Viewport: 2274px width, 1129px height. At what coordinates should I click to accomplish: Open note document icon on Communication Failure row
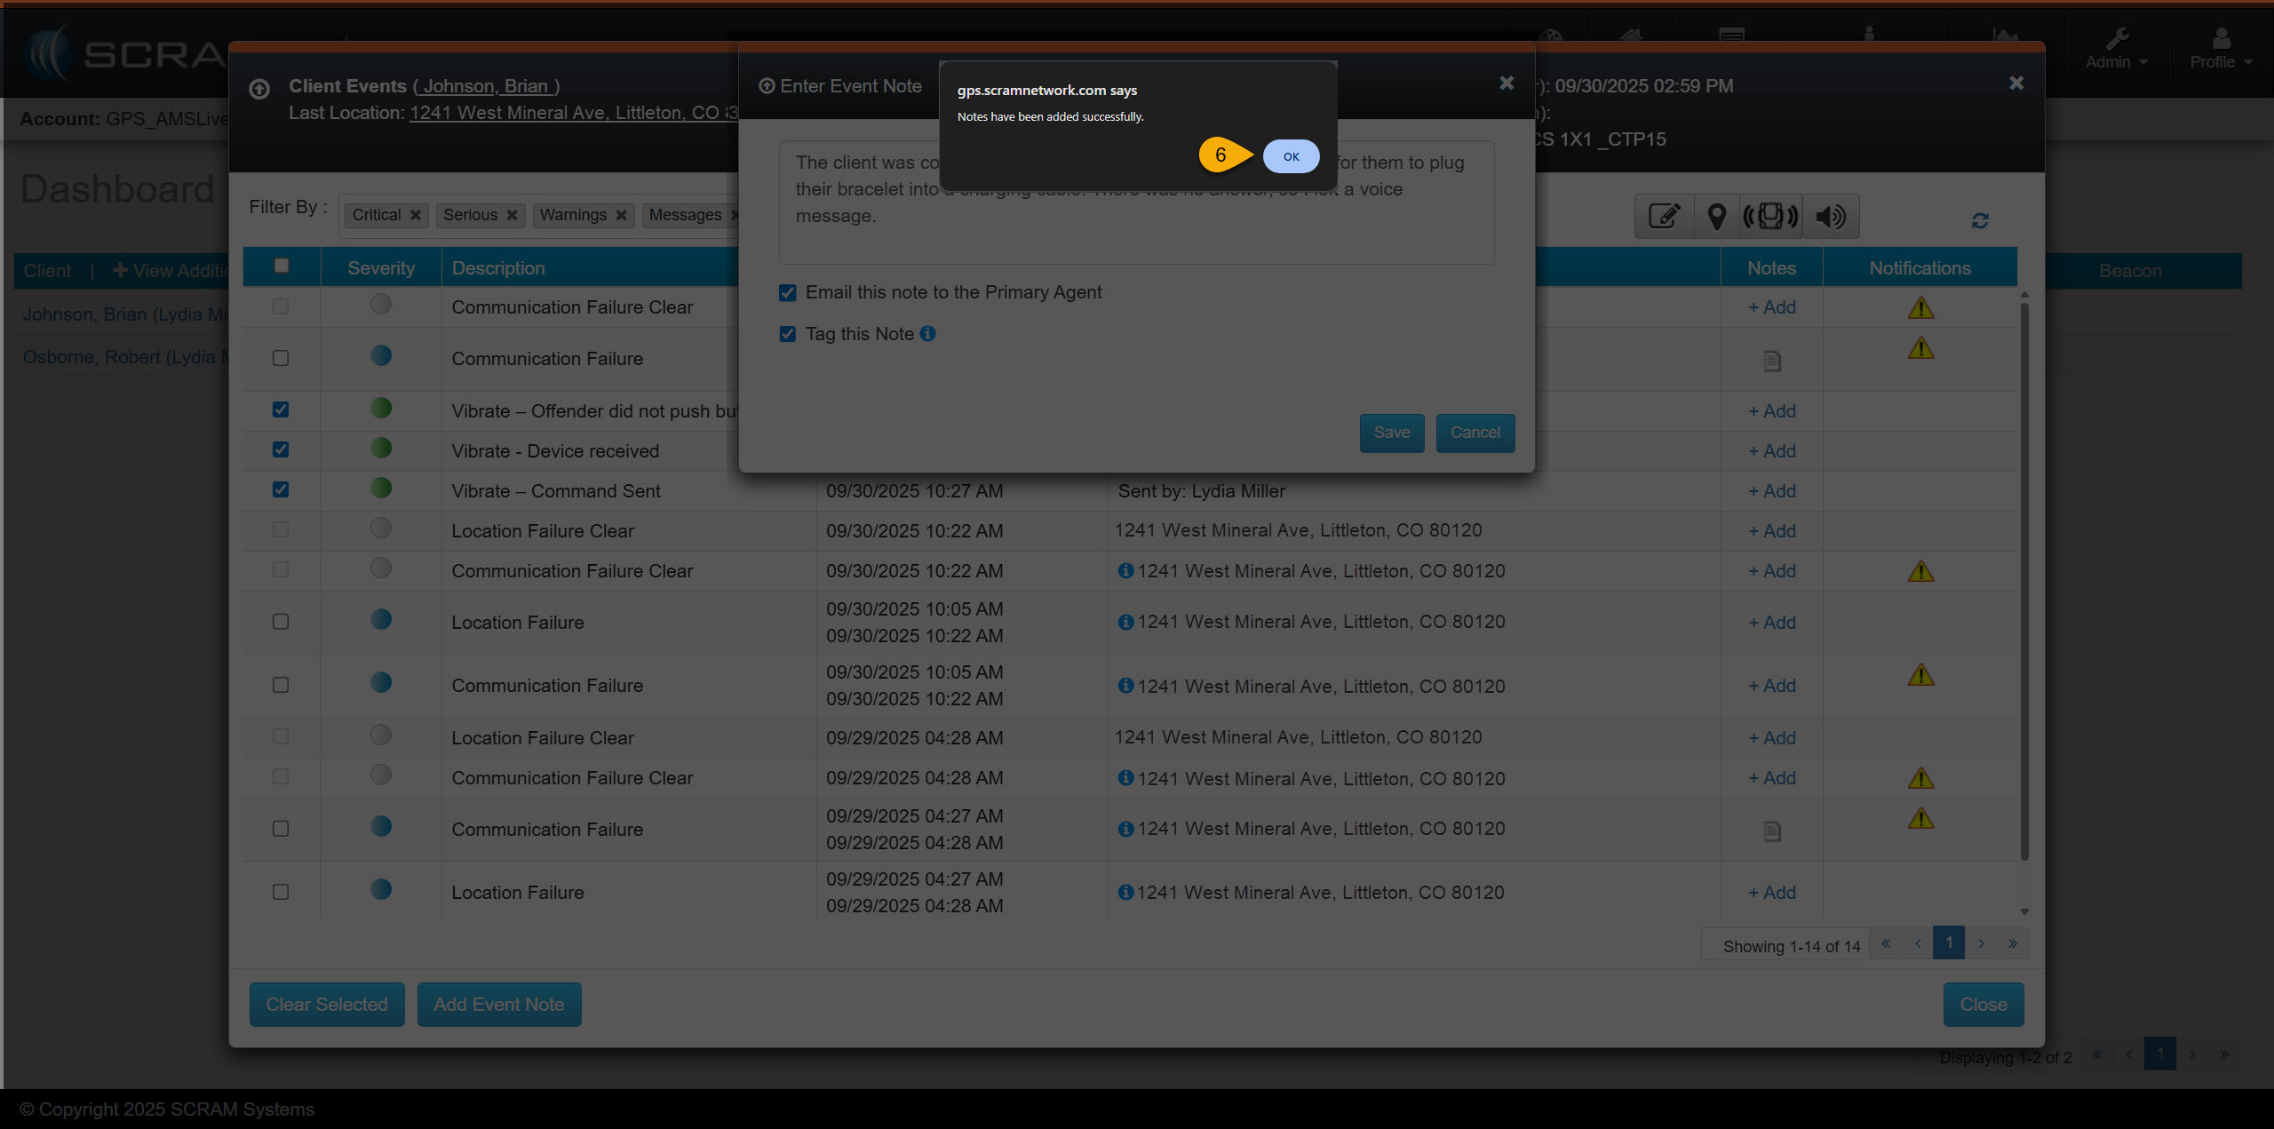pyautogui.click(x=1771, y=361)
